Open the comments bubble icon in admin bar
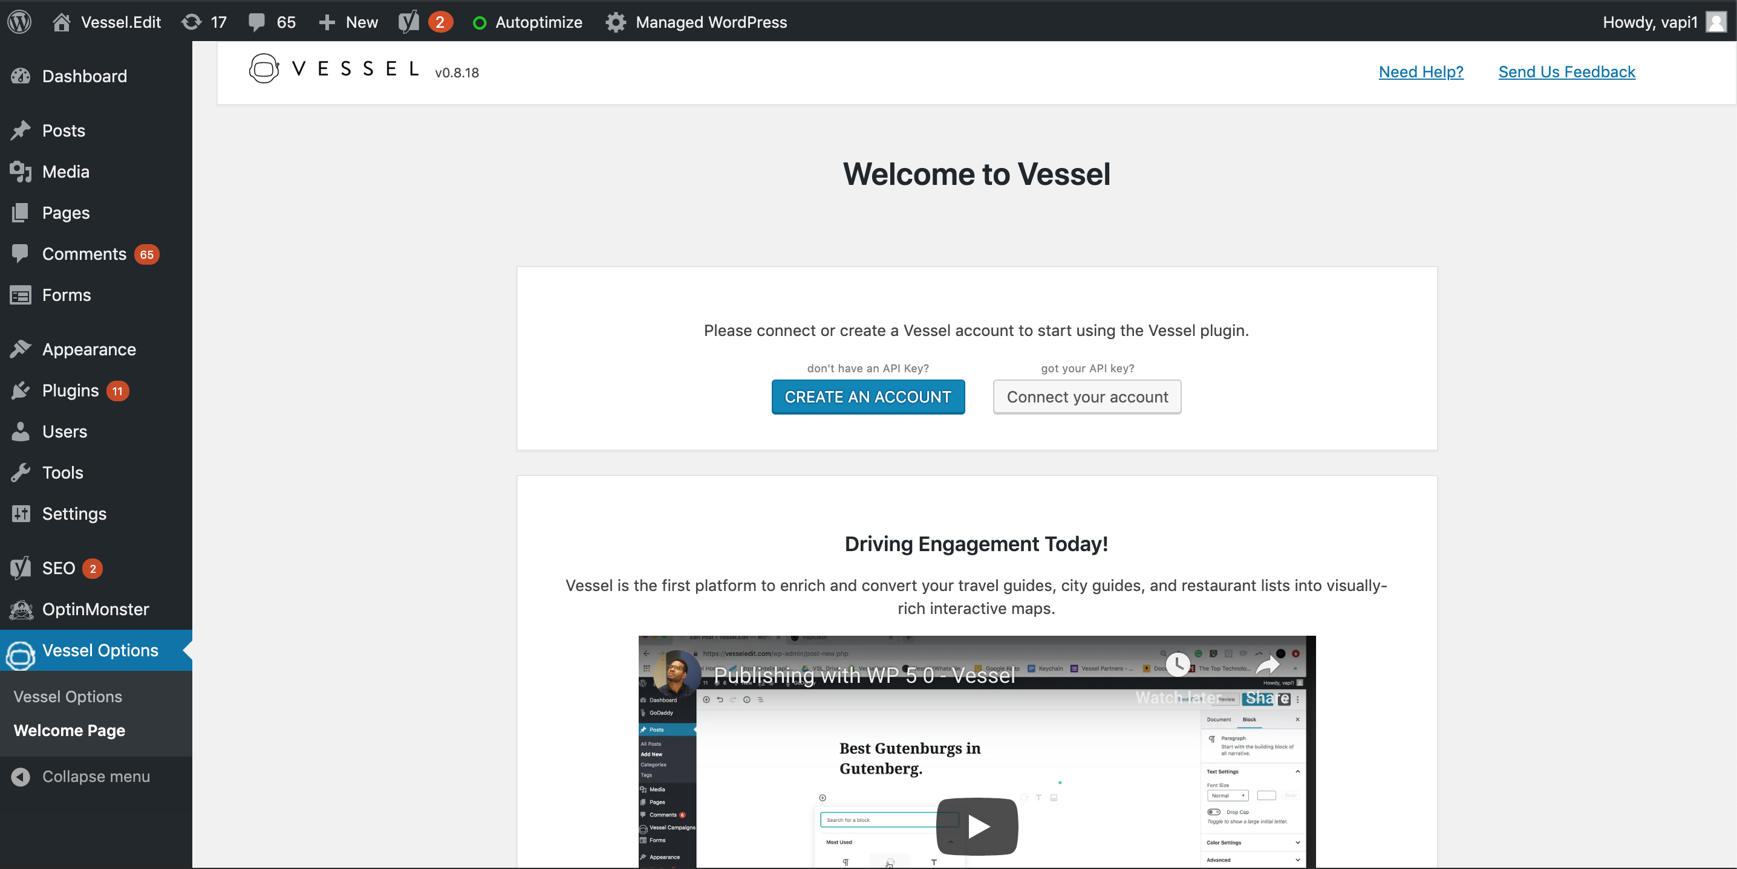 point(256,22)
